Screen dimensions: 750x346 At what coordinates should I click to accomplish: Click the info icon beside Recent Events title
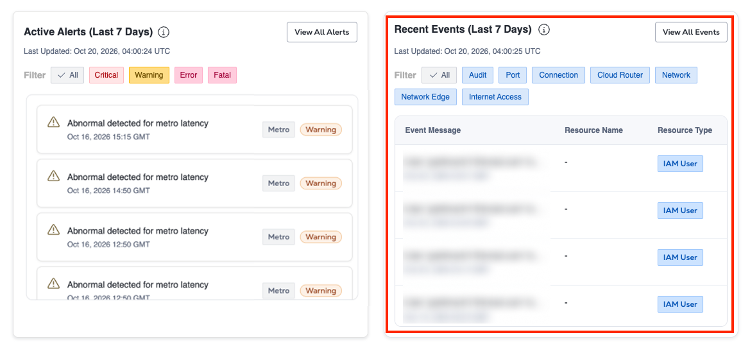tap(544, 30)
